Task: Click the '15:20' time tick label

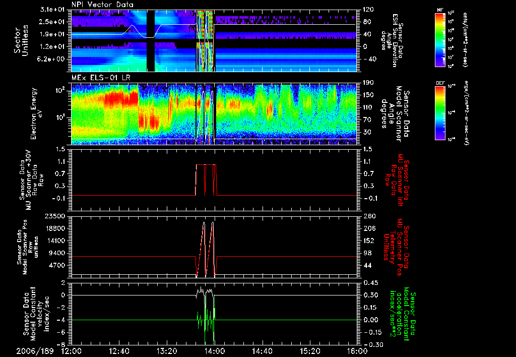Action: 310,351
